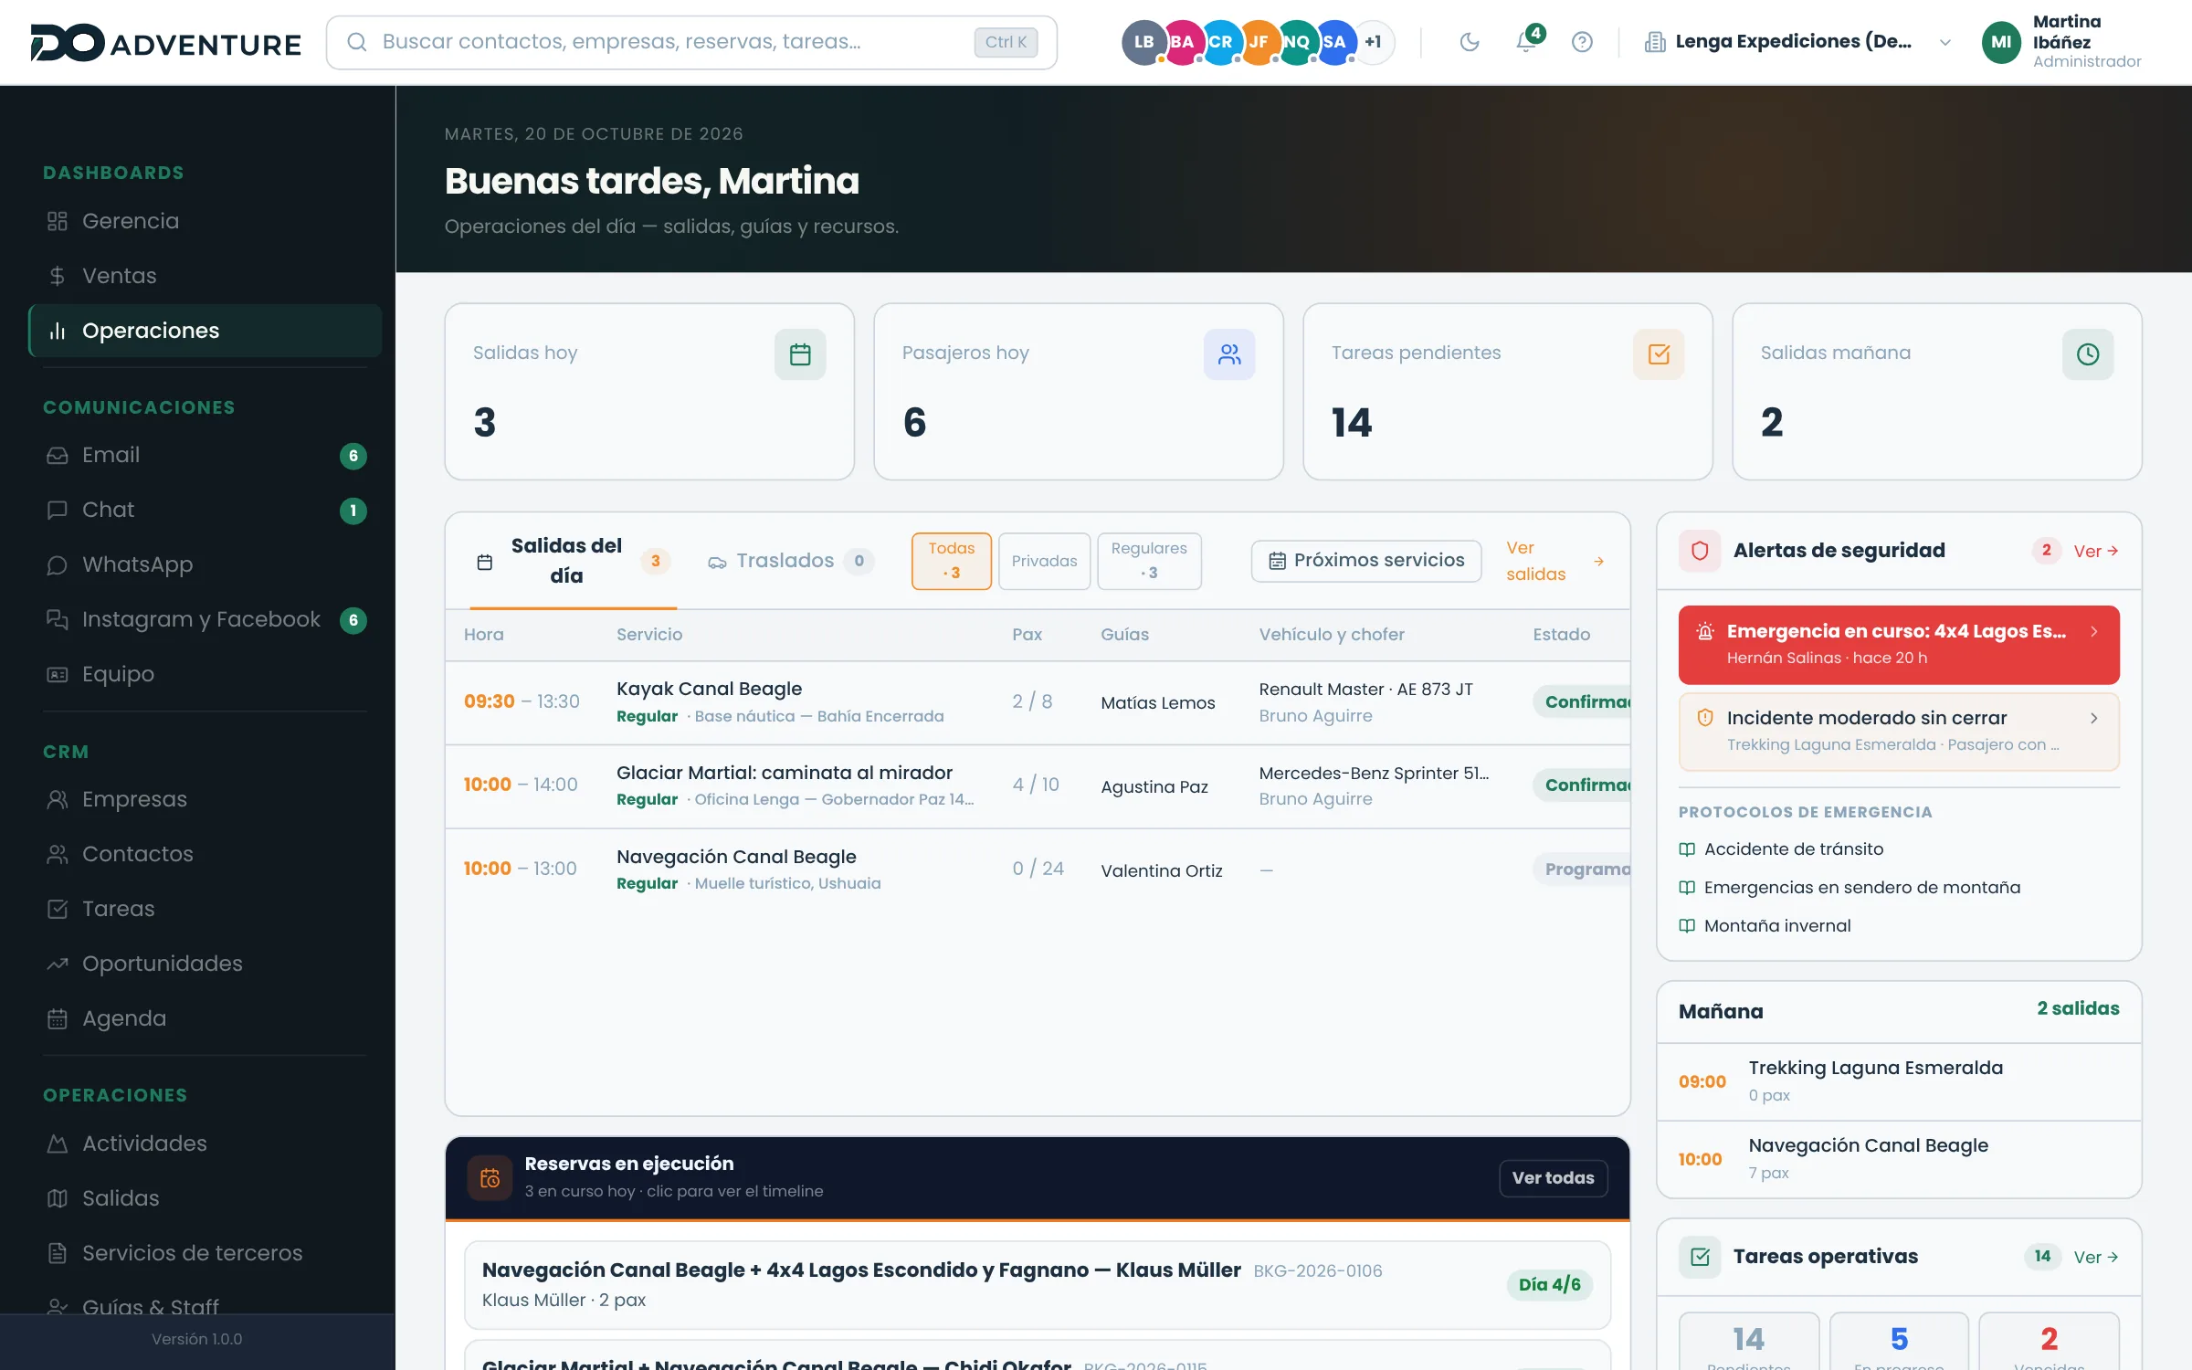Select the Privadas filter chip
Viewport: 2192px width, 1370px height.
point(1044,561)
